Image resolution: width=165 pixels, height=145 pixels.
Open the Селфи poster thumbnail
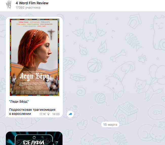[34, 138]
